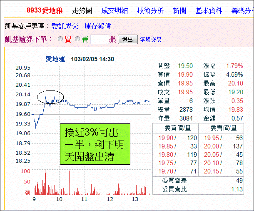Open the 新聞 tab

point(179,11)
